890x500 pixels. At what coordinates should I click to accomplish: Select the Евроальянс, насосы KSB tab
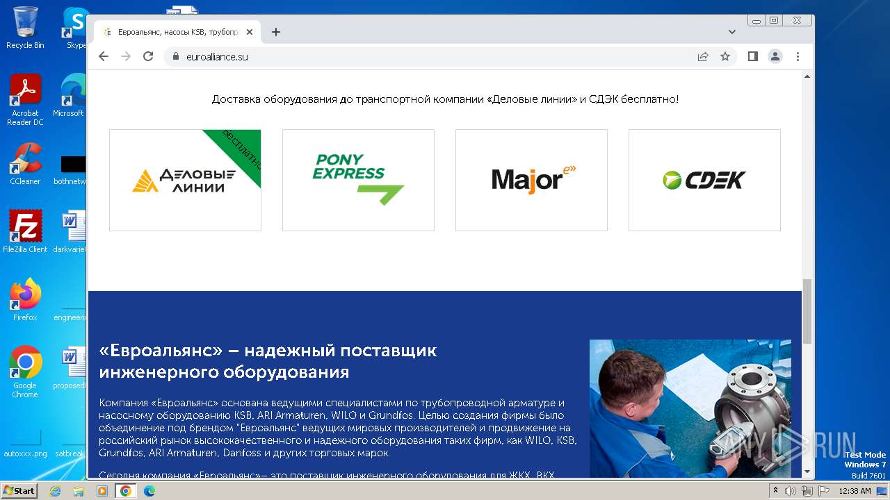pyautogui.click(x=177, y=32)
